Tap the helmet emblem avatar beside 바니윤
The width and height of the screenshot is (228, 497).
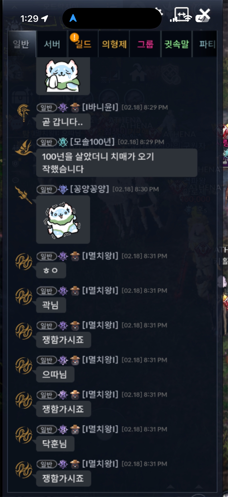pyautogui.click(x=23, y=113)
